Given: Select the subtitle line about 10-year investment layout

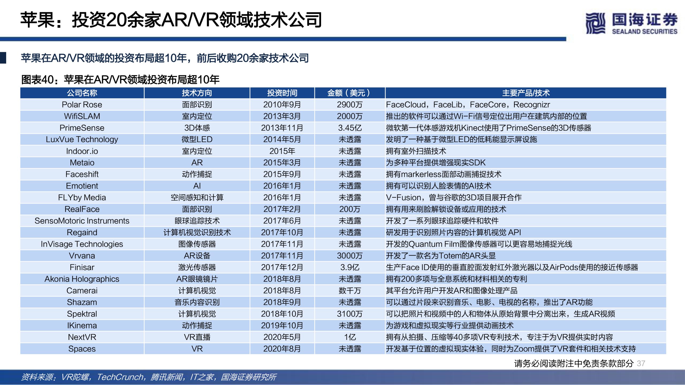Looking at the screenshot, I should [165, 58].
